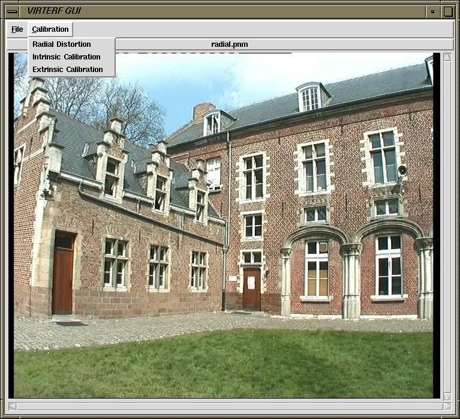Open the window menu button in title bar

13,12
